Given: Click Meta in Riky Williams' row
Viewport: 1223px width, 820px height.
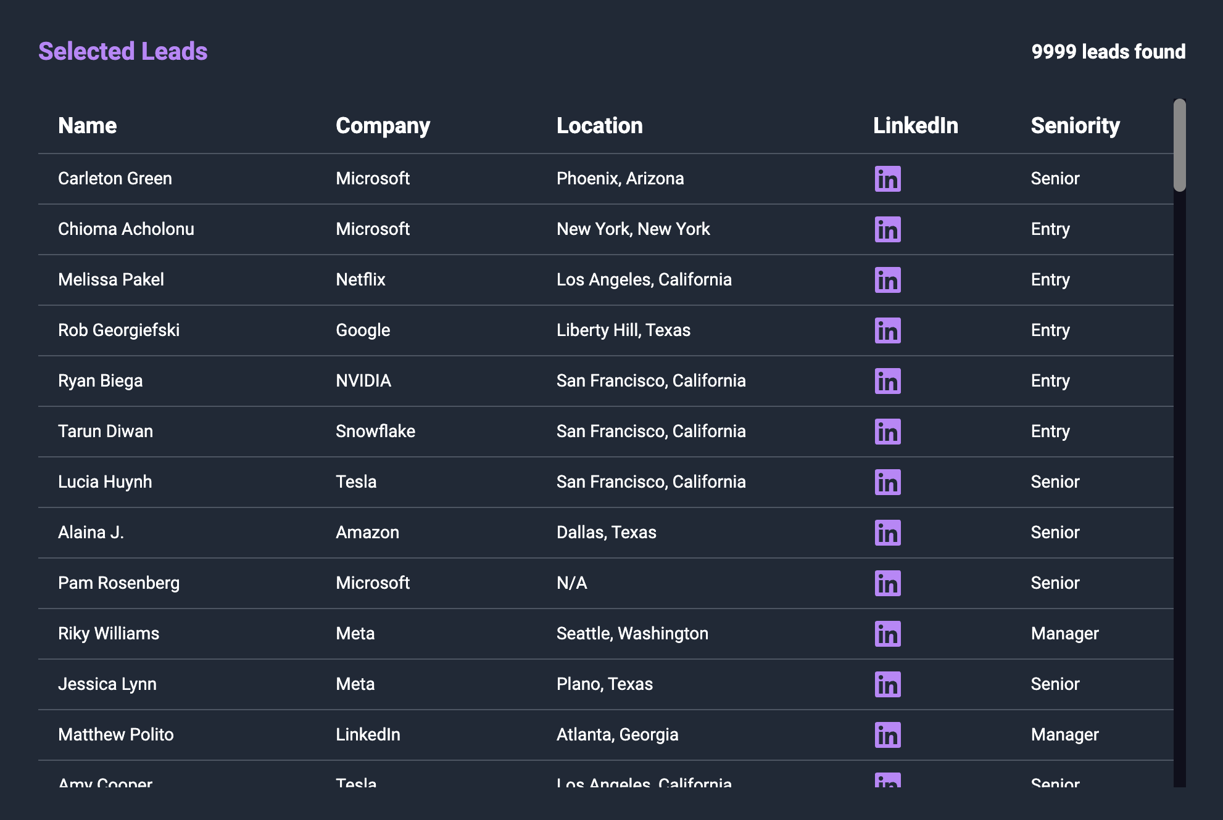Looking at the screenshot, I should [355, 634].
